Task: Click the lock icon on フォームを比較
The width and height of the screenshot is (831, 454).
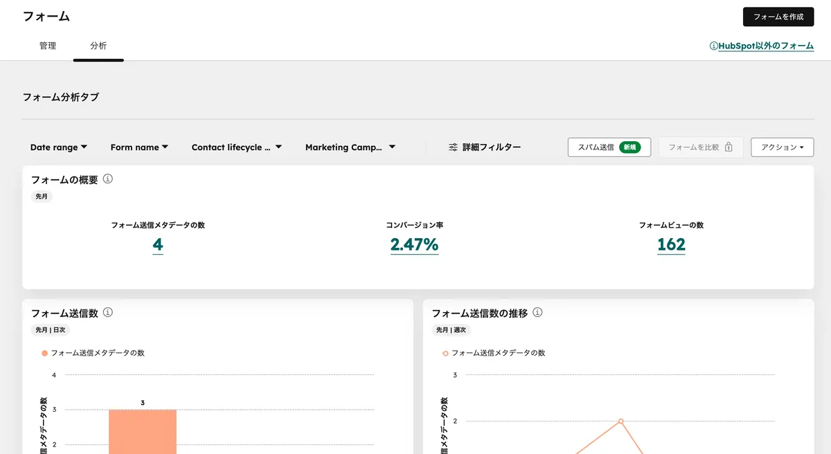Action: coord(730,147)
